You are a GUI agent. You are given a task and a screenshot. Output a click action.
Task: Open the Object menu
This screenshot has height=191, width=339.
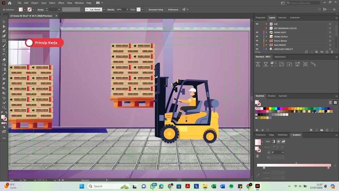click(35, 3)
